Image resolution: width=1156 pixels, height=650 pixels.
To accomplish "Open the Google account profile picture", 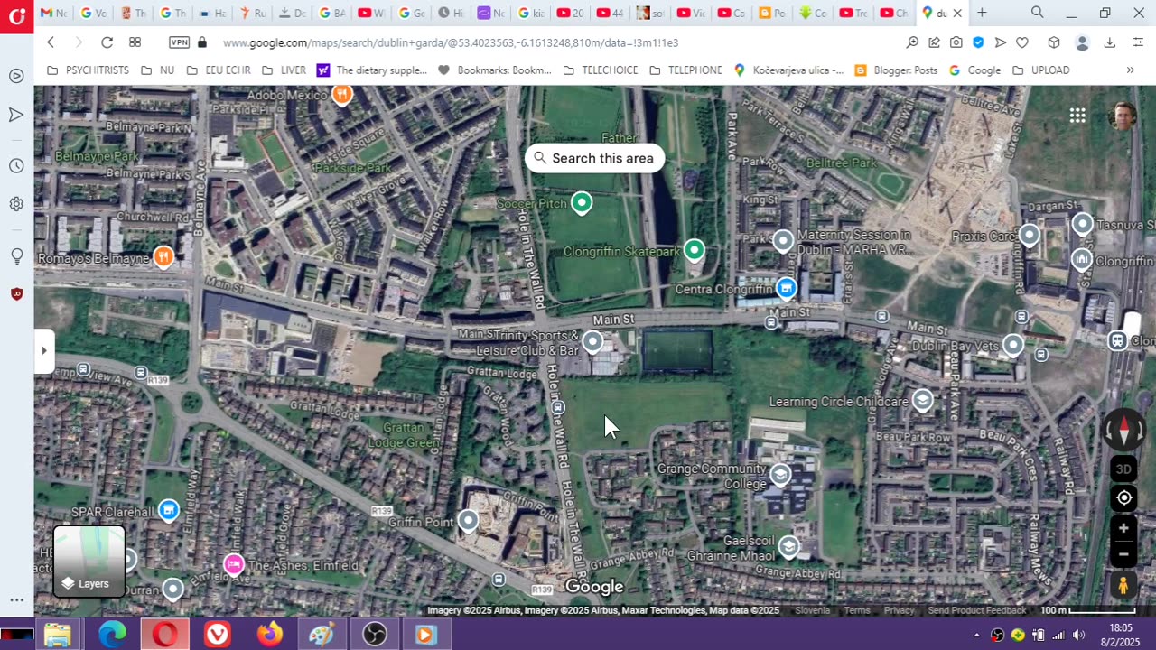I will [1122, 116].
